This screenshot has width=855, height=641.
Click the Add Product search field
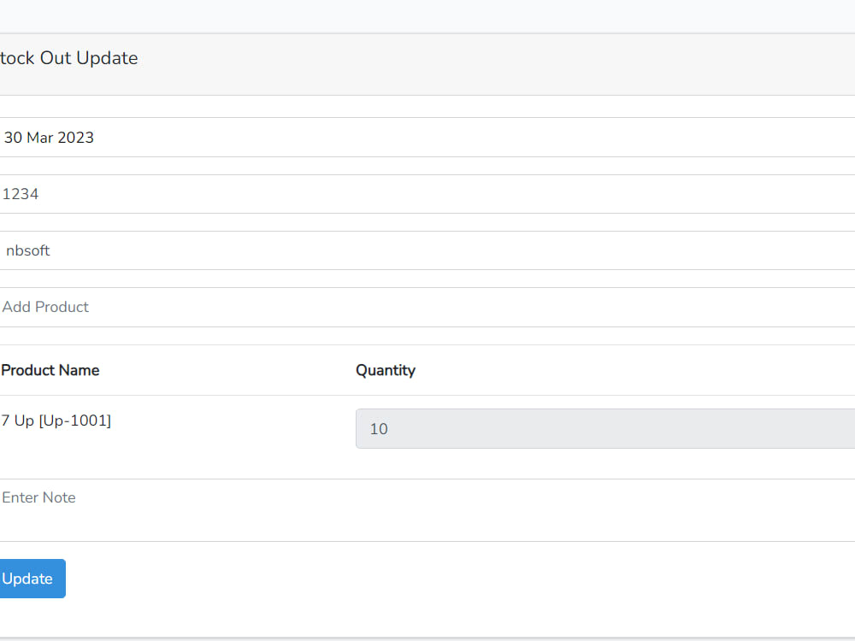(x=427, y=308)
